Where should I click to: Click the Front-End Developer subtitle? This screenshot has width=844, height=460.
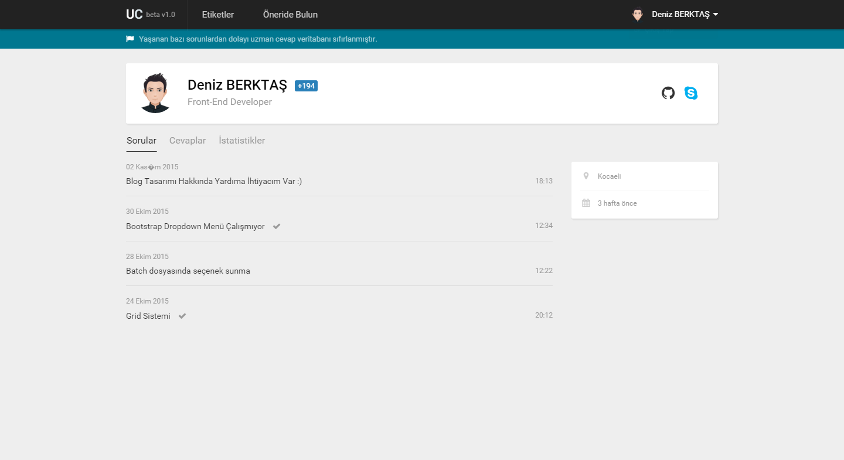(x=230, y=102)
